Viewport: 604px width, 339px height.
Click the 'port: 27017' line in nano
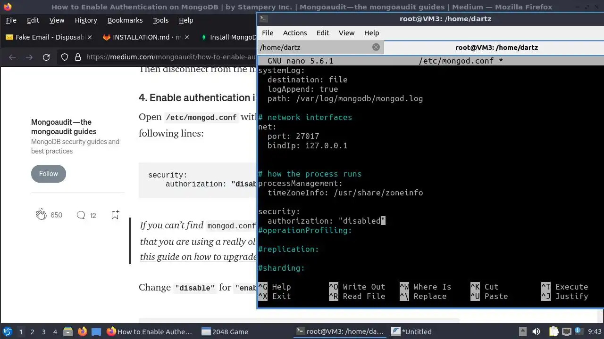click(x=293, y=136)
